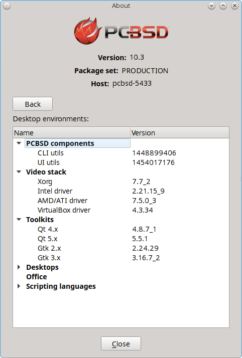Expand the Scripting languages group
Viewport: 242px width, 358px height.
[x=19, y=286]
